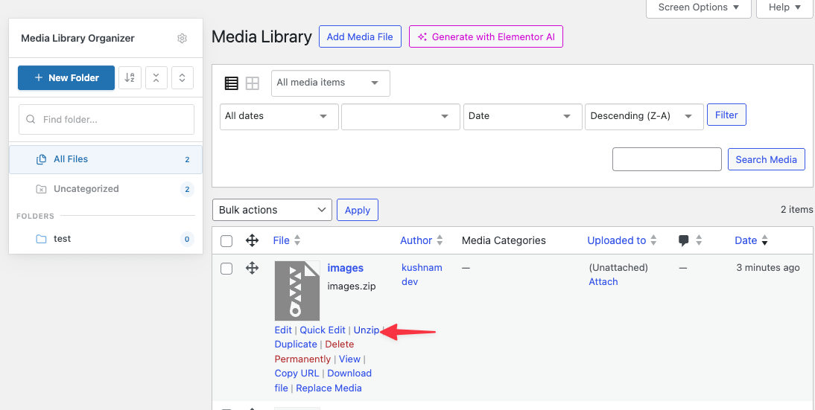Click the '3 minutes ago' date text

click(768, 268)
